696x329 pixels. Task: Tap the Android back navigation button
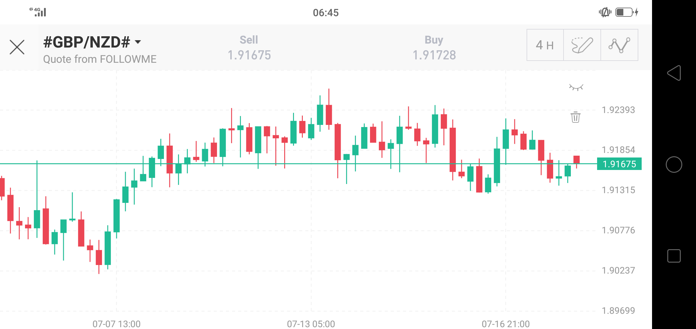point(674,73)
